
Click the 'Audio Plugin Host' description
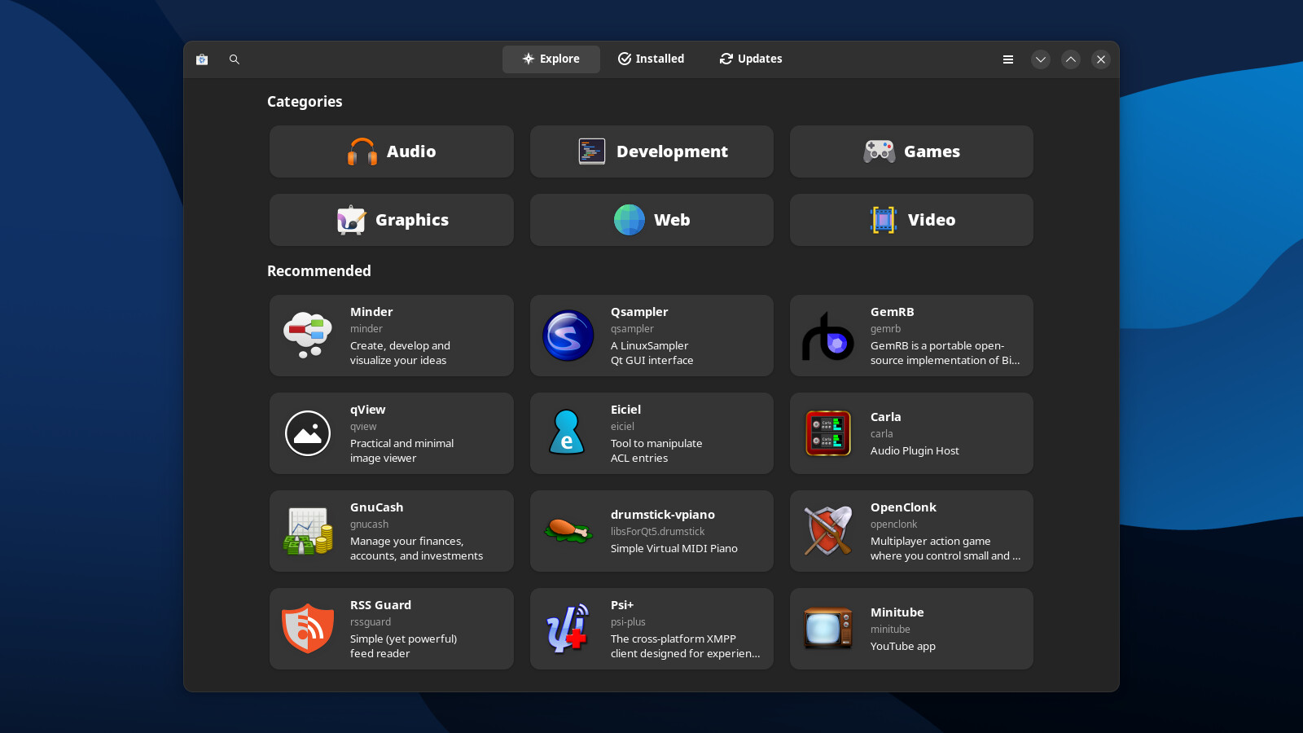(915, 450)
